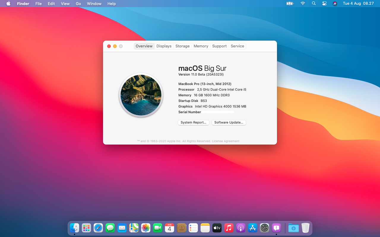Open App Store from Dock
Screen dimensions: 380x237
pyautogui.click(x=253, y=228)
